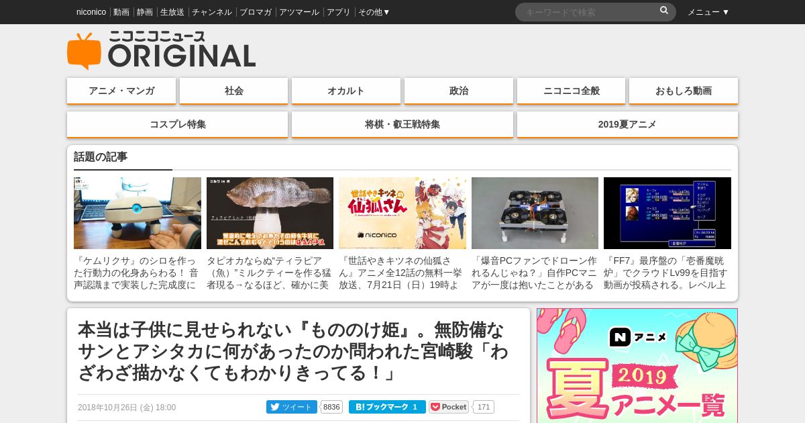Viewport: 805px width, 423px height.
Task: Click the Twitter bird tweet button
Action: click(x=292, y=407)
